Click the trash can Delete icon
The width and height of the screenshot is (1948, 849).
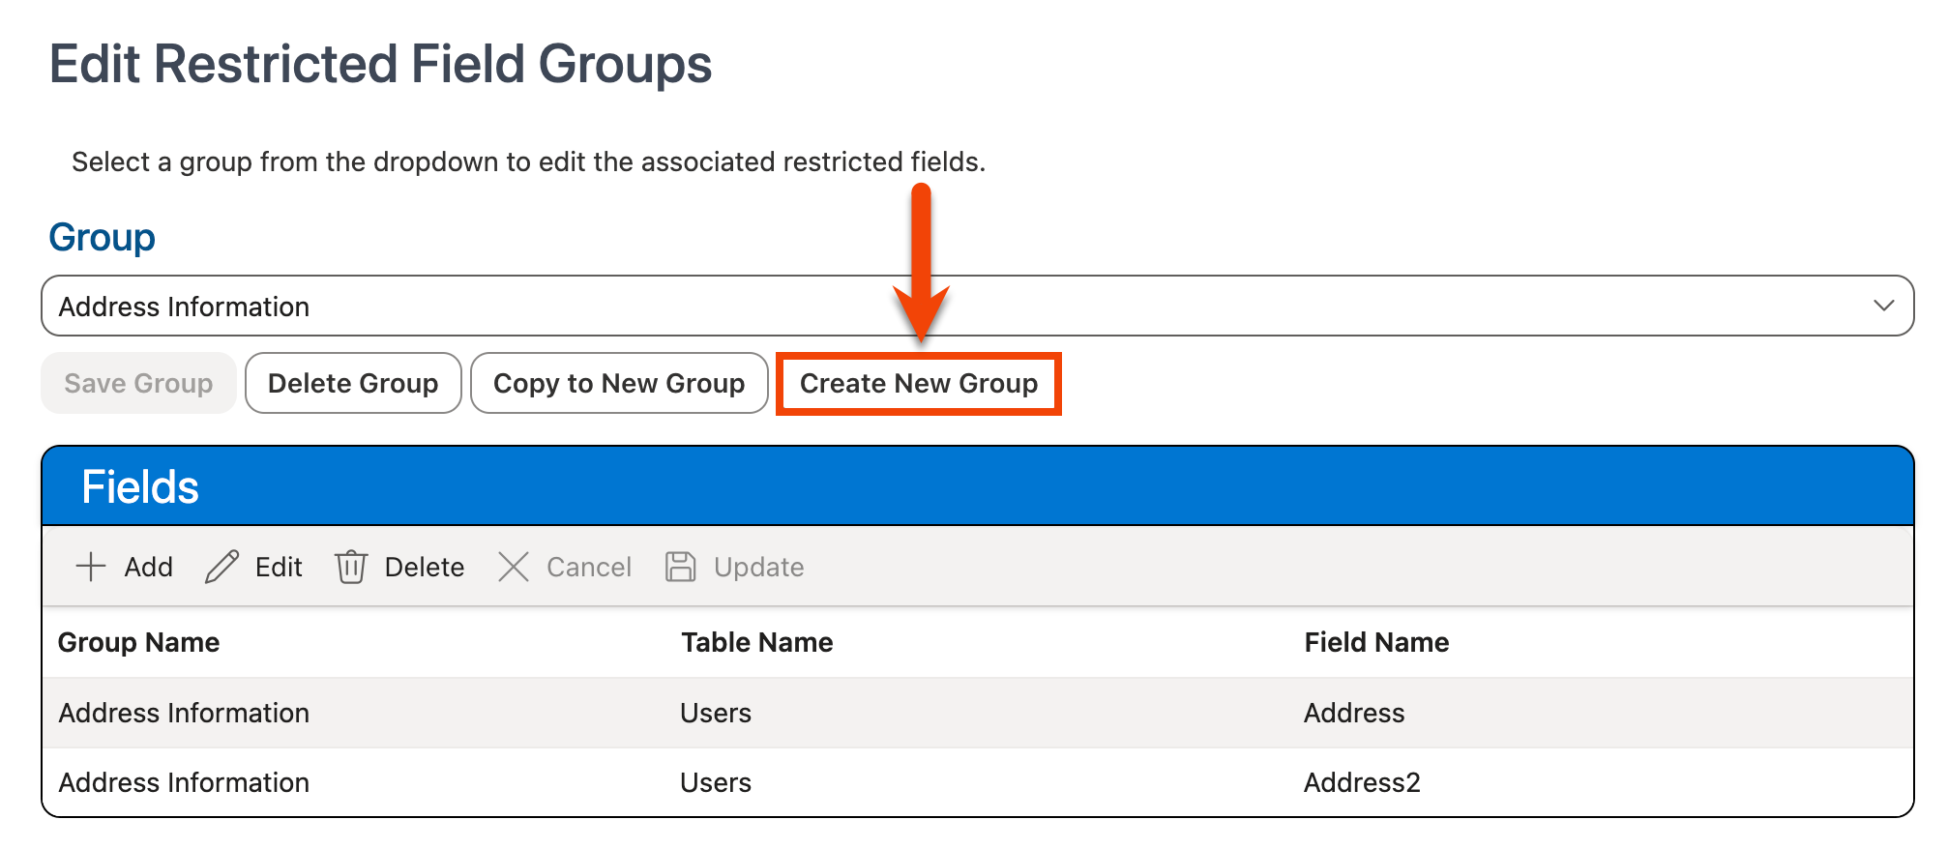(350, 567)
